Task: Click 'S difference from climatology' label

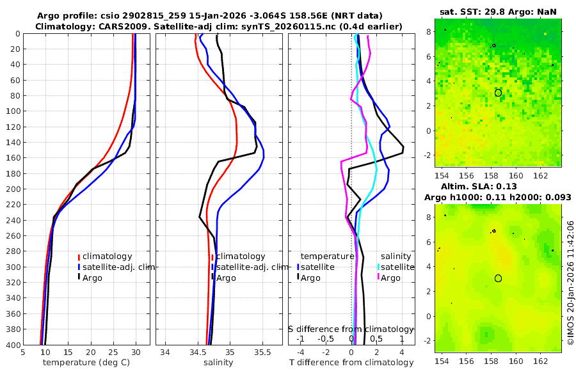Action: click(351, 329)
